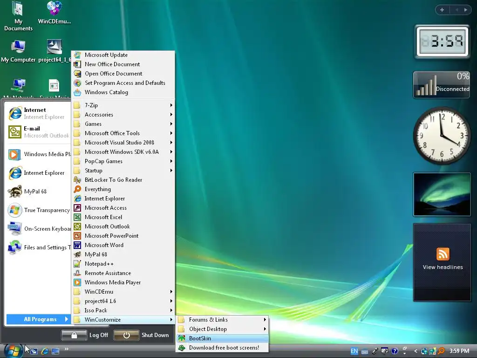Image resolution: width=477 pixels, height=358 pixels.
Task: Expand Microsoft Visual Studio 2008 submenu
Action: coord(123,143)
